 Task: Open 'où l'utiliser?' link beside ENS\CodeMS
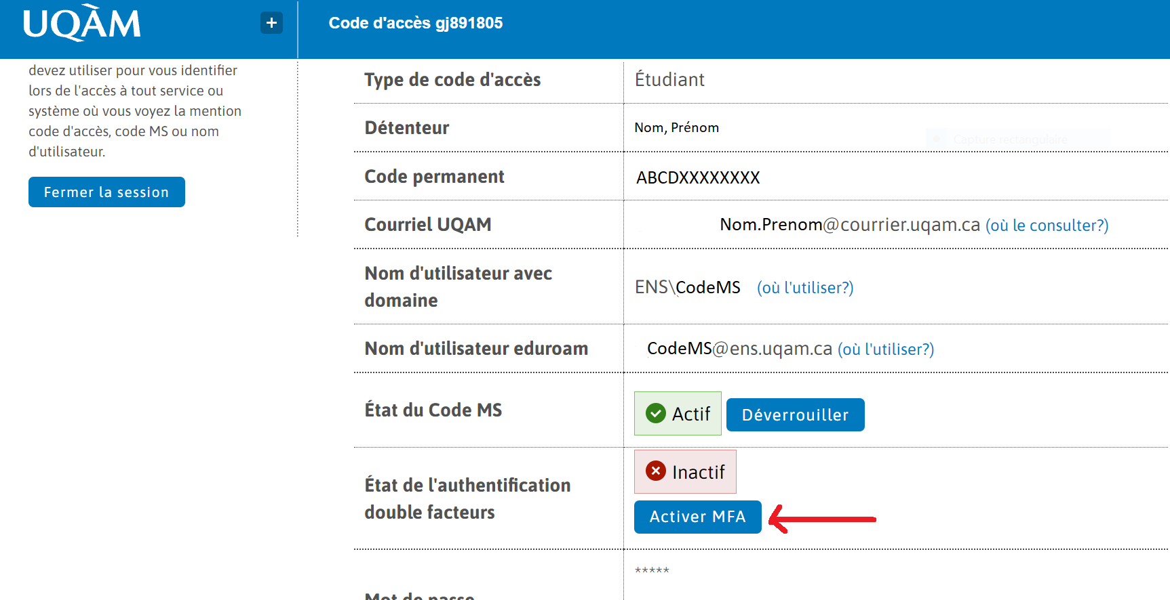tap(805, 288)
